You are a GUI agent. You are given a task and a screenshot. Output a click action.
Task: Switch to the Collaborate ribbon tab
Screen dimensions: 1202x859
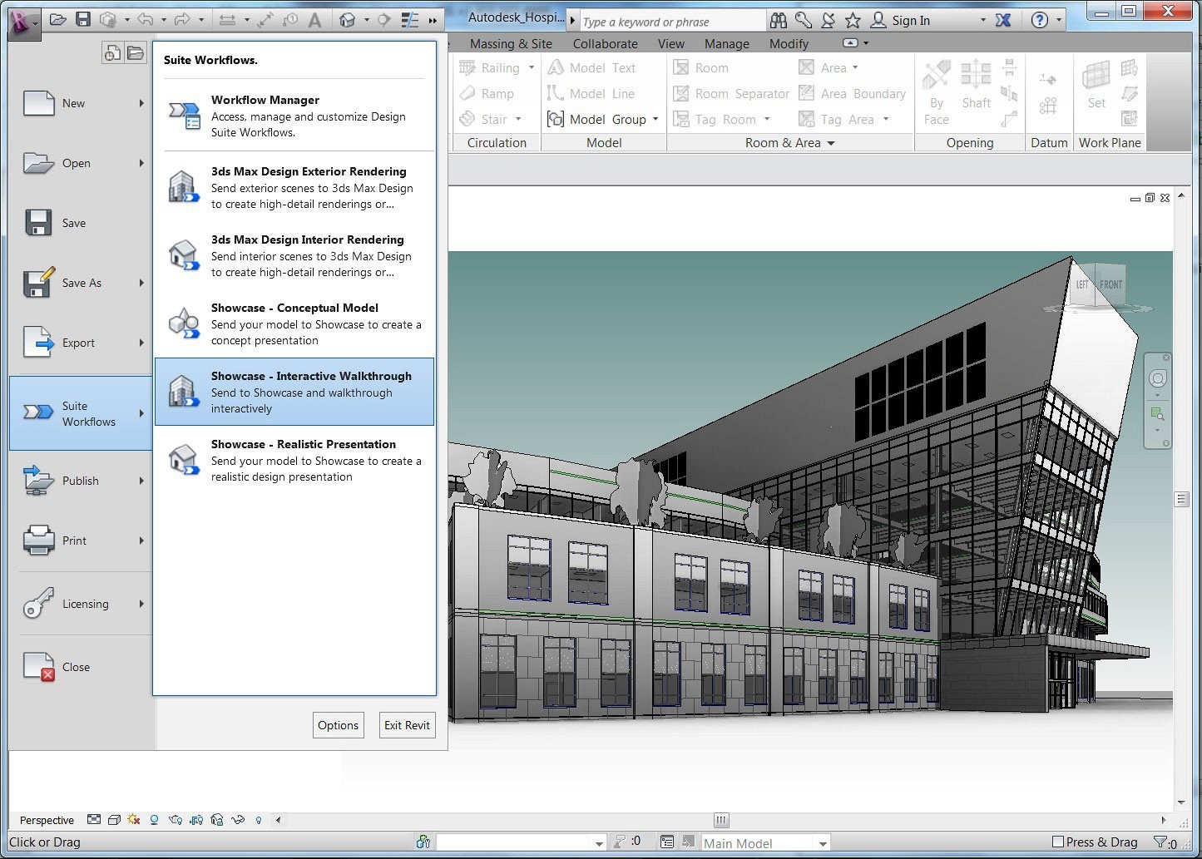605,43
